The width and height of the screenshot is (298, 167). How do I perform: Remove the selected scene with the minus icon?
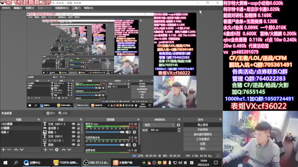pyautogui.click(x=9, y=150)
